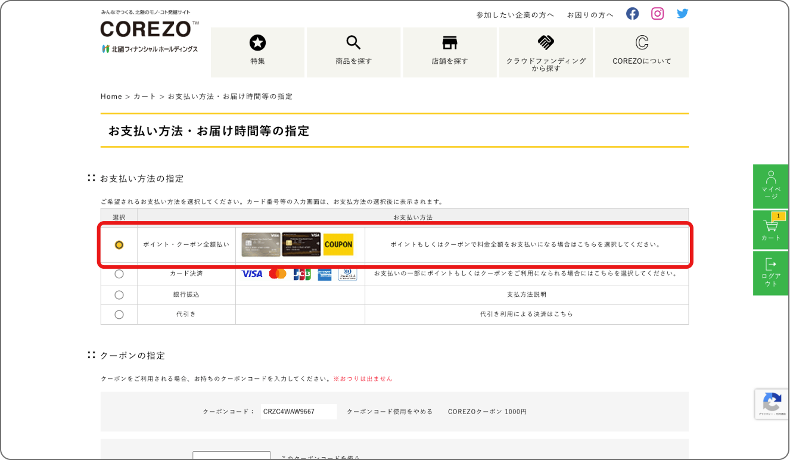Viewport: 790px width, 460px height.
Task: Click 支払方法説明 in bank transfer row
Action: (527, 295)
